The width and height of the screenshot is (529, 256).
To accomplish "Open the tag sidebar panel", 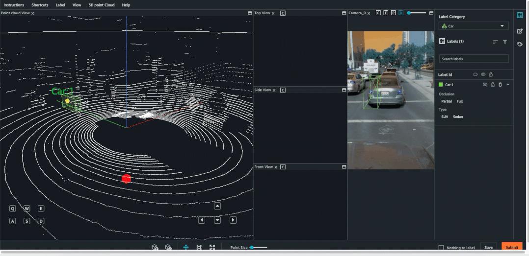I will pyautogui.click(x=520, y=44).
